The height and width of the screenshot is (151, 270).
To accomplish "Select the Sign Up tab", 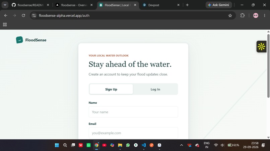I will pyautogui.click(x=111, y=89).
